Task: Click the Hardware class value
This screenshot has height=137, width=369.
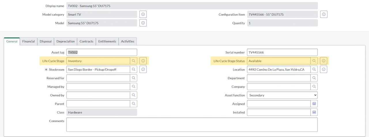Action: [x=102, y=113]
